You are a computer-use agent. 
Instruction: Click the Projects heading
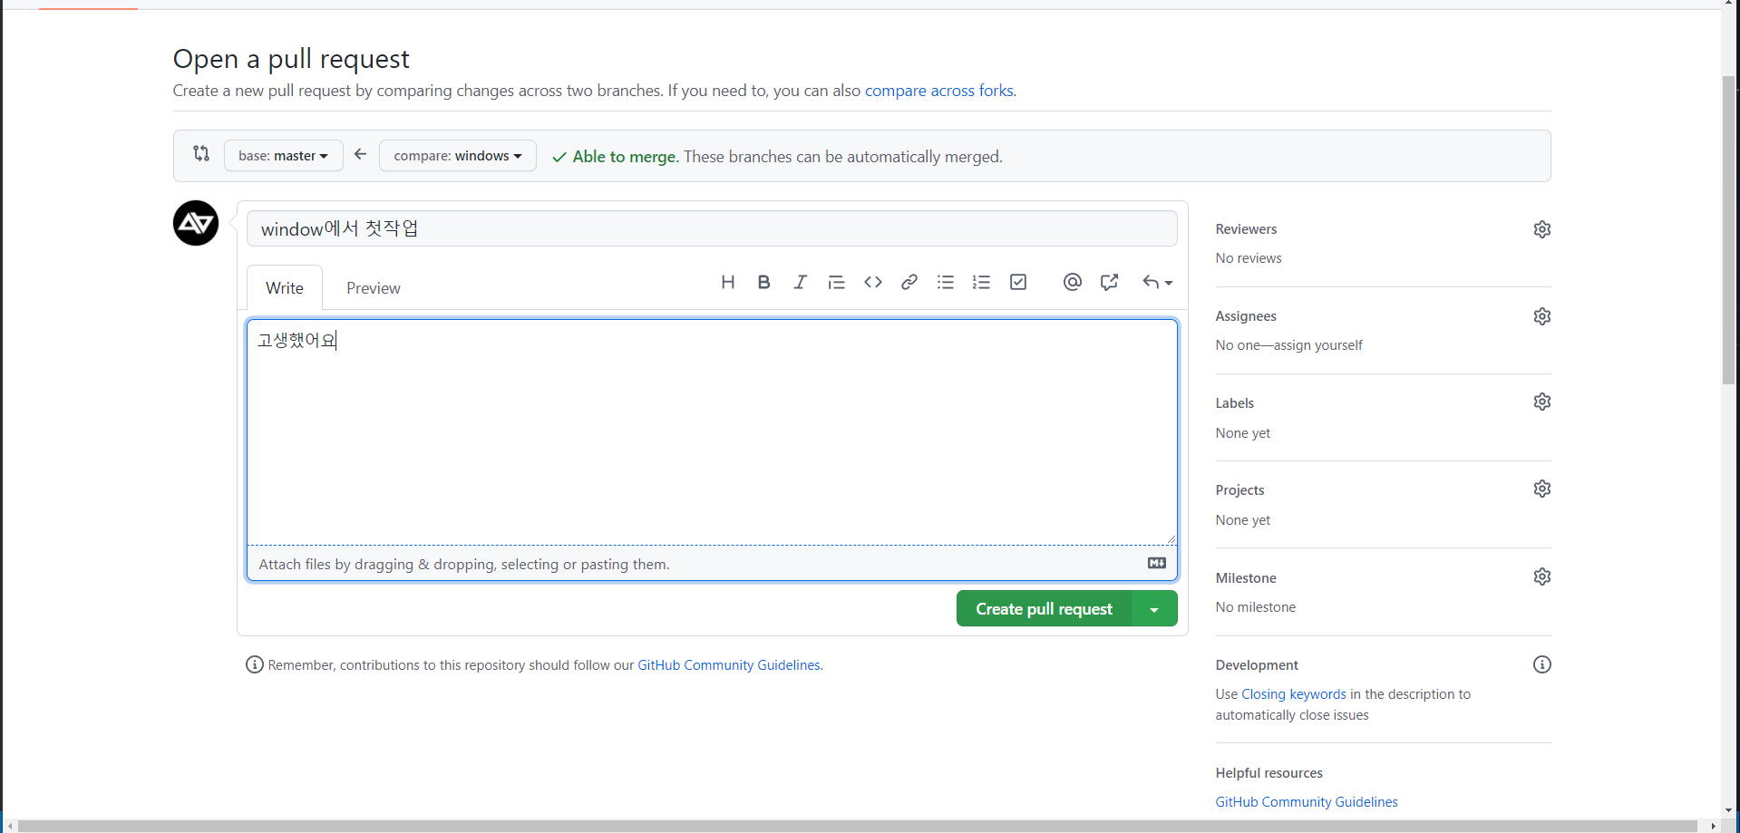point(1239,489)
